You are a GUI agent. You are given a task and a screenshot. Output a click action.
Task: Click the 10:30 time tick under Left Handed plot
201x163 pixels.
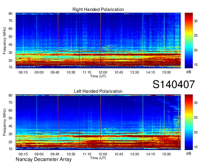(x=71, y=154)
